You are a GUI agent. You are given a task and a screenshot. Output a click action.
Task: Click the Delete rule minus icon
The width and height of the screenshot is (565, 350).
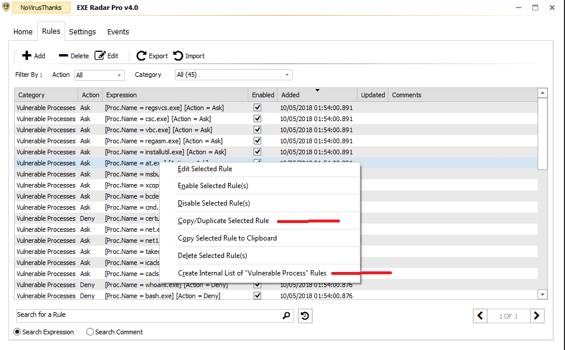click(x=64, y=56)
